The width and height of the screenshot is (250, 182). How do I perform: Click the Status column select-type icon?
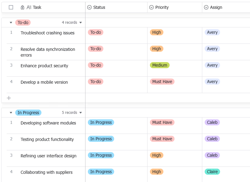point(89,7)
